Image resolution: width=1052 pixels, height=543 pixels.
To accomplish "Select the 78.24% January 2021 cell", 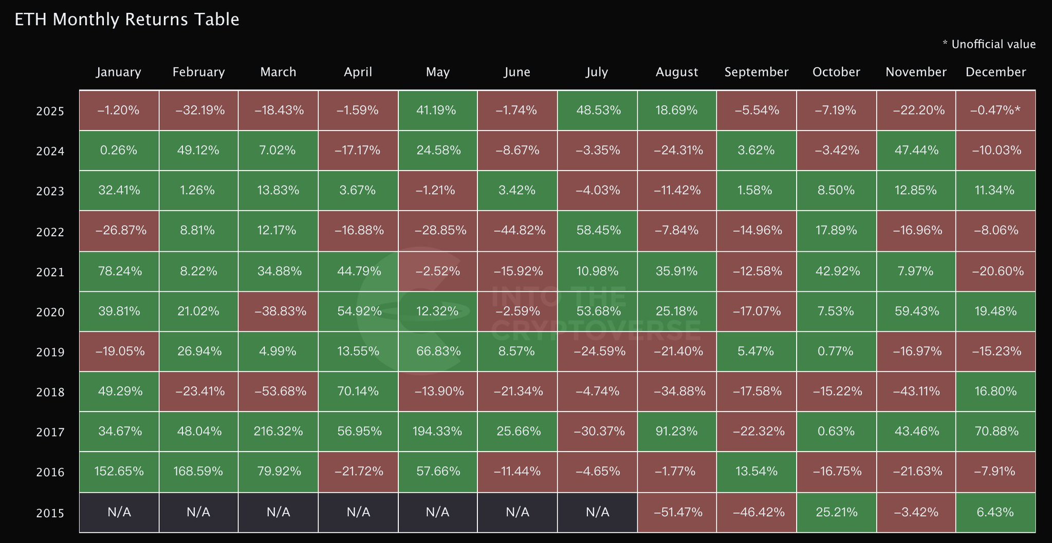I will coord(119,271).
